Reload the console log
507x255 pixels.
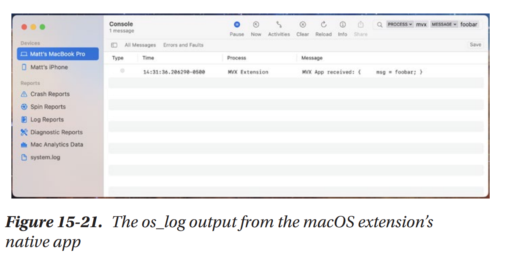coord(323,25)
